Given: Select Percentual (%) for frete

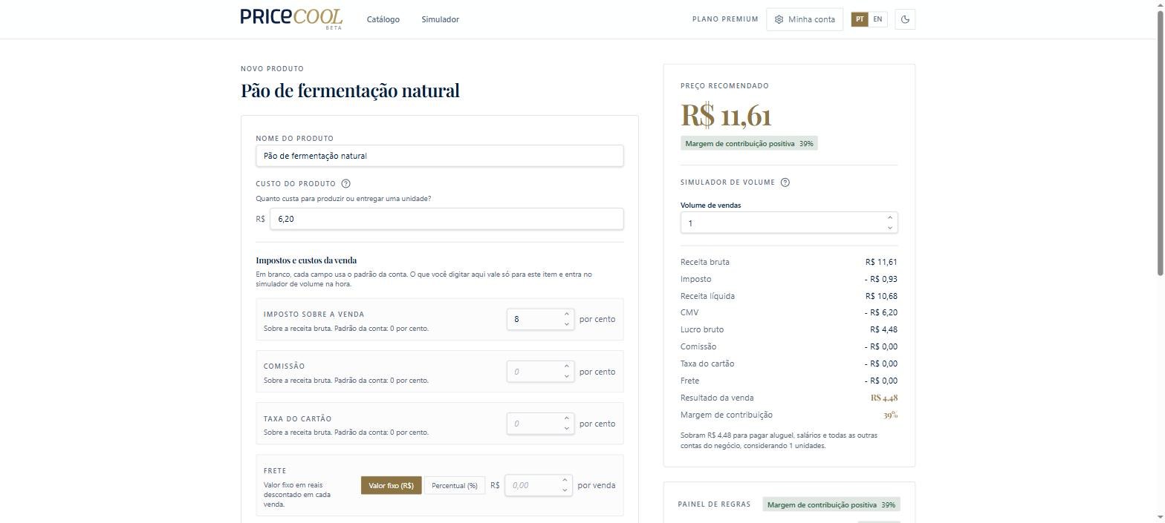Looking at the screenshot, I should tap(455, 485).
